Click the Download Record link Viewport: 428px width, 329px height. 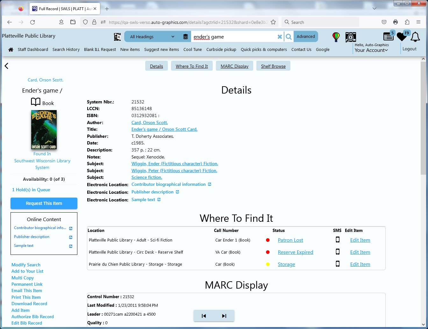[x=29, y=304]
